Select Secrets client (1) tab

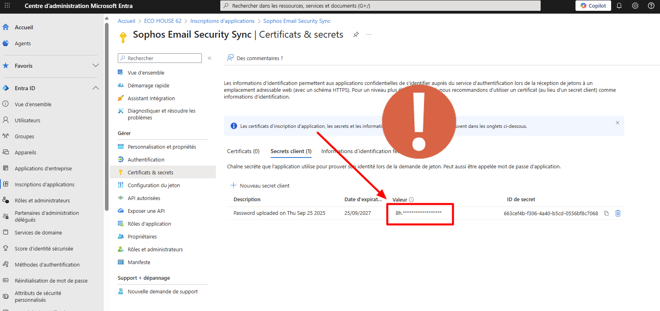tap(291, 151)
